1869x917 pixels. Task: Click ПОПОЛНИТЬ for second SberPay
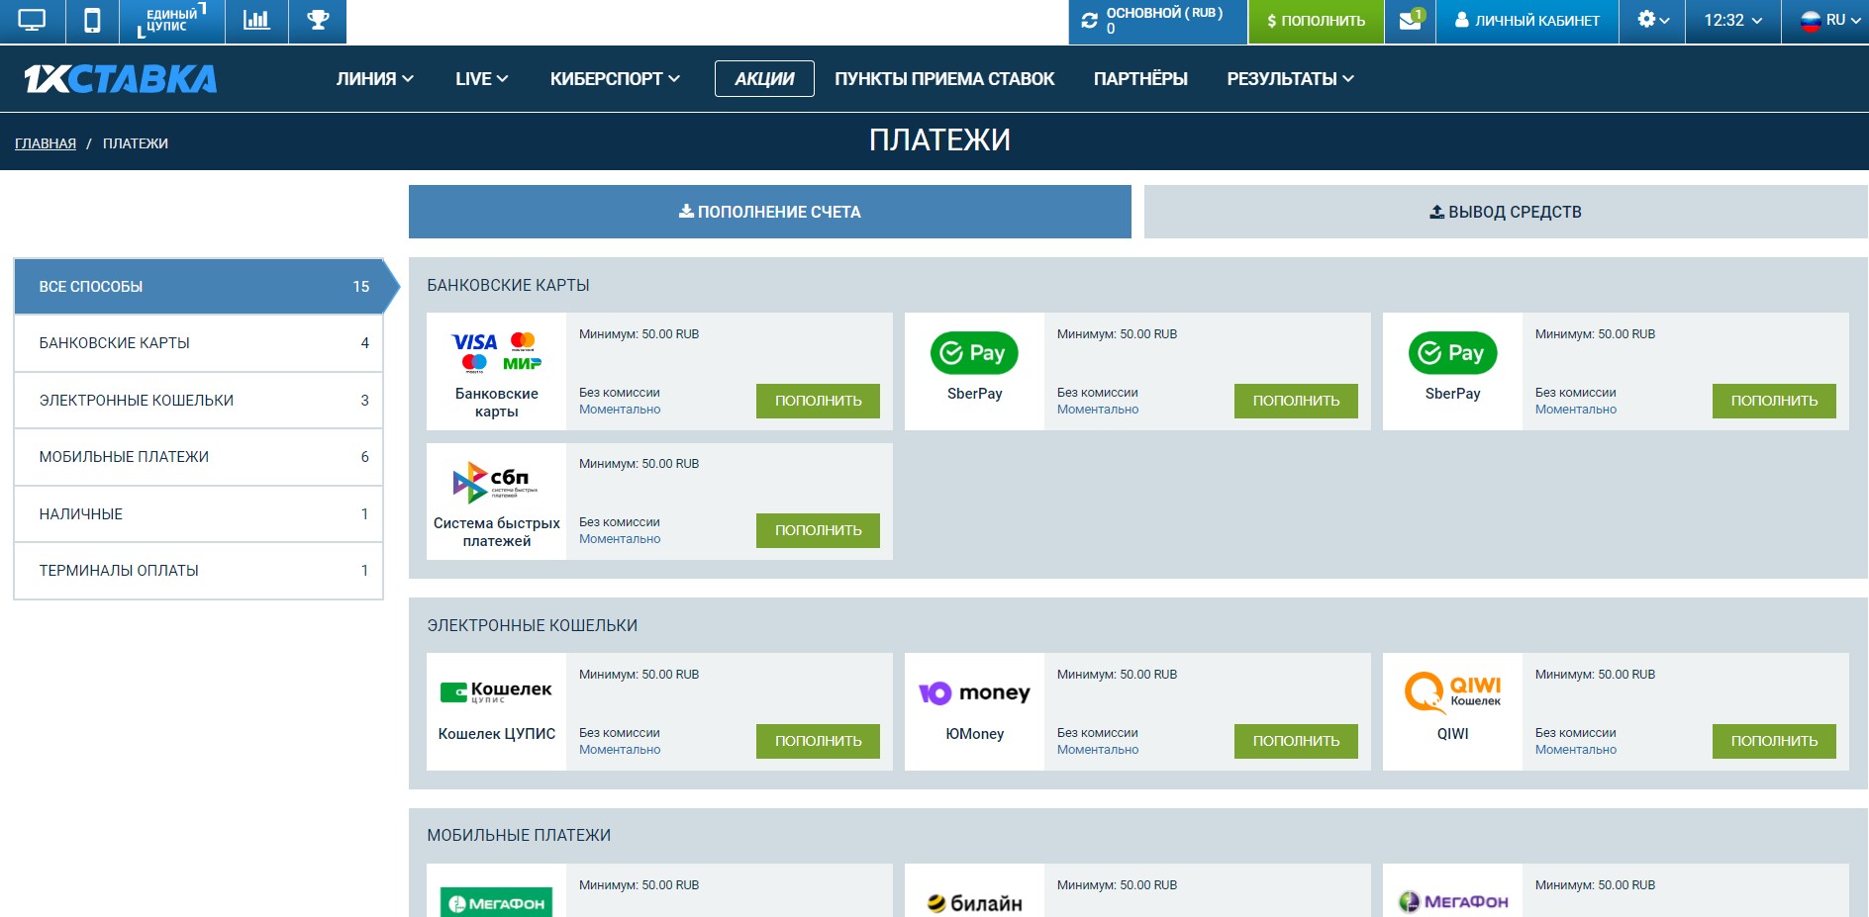(1774, 401)
